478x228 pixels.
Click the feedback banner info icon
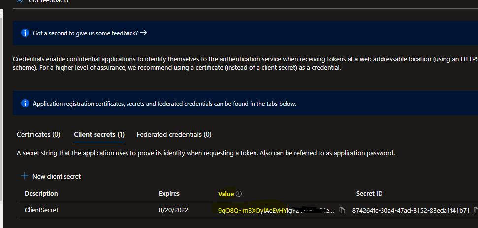coord(25,33)
